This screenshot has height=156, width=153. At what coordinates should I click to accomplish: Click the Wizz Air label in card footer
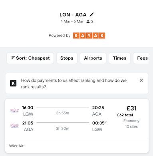(x=16, y=146)
